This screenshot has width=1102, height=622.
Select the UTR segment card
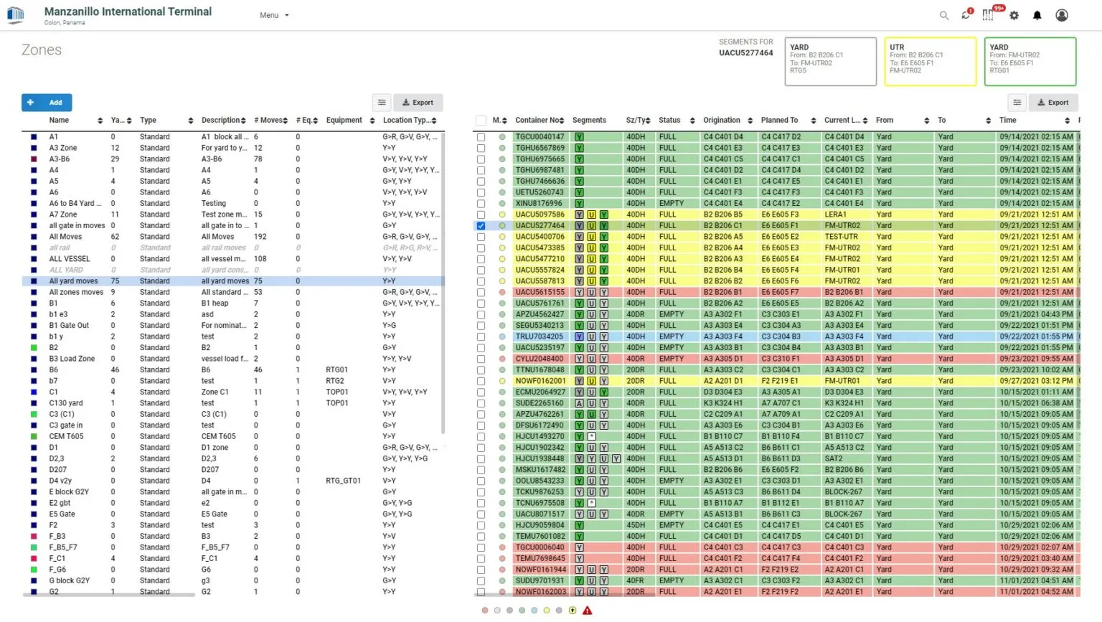coord(930,62)
